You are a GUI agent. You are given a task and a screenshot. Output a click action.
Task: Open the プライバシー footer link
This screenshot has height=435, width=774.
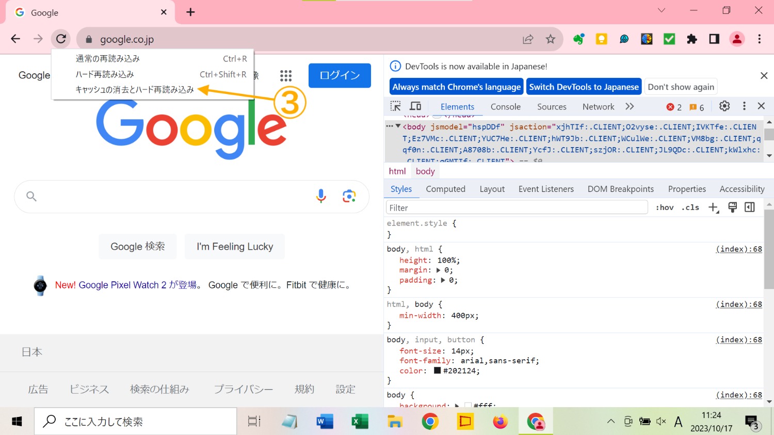244,389
